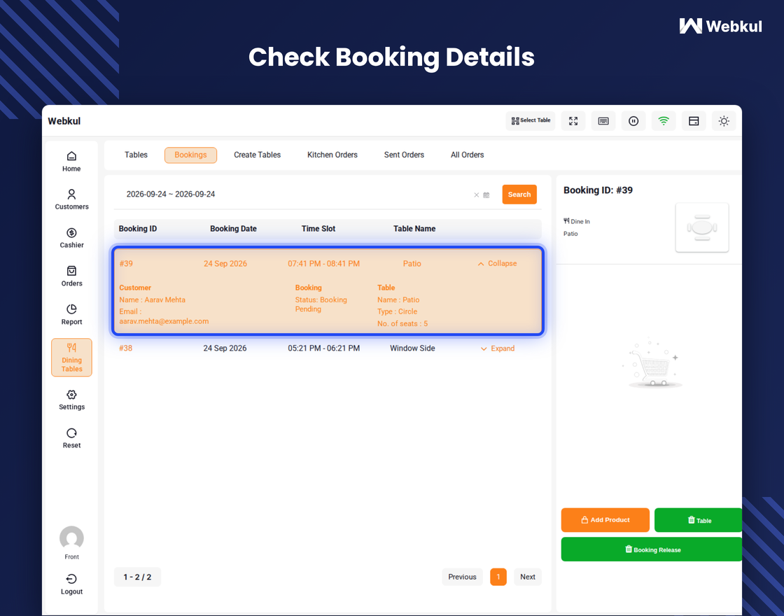Click the Window Side table name

point(412,348)
